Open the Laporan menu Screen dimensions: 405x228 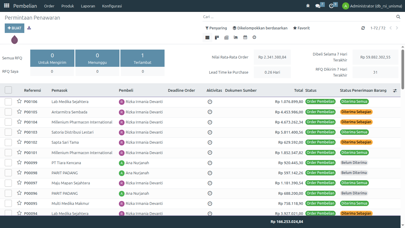click(88, 6)
